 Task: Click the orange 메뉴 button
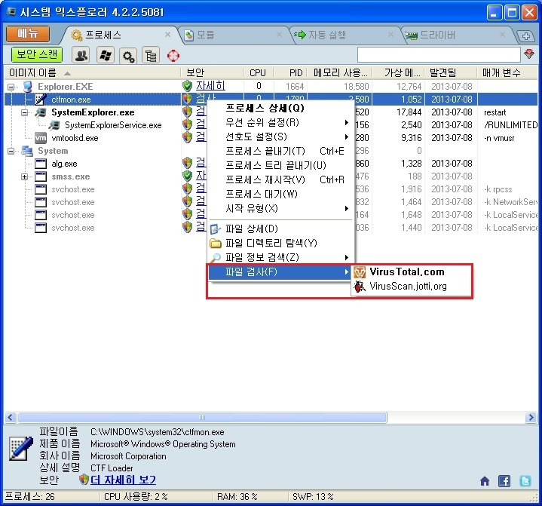(28, 33)
